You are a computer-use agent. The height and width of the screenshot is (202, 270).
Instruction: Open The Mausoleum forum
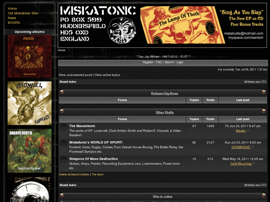[82, 126]
